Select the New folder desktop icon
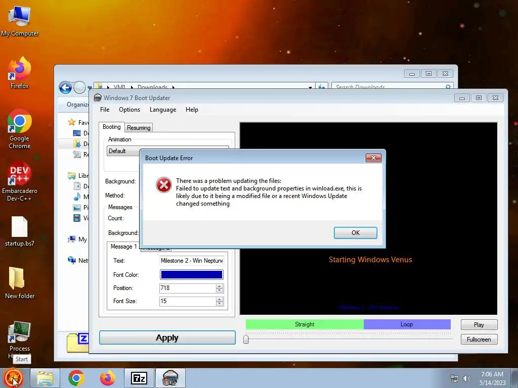Viewport: 518px width, 388px height. 20,283
